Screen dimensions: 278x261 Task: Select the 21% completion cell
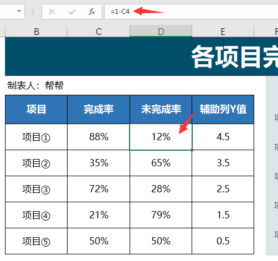[x=99, y=215]
